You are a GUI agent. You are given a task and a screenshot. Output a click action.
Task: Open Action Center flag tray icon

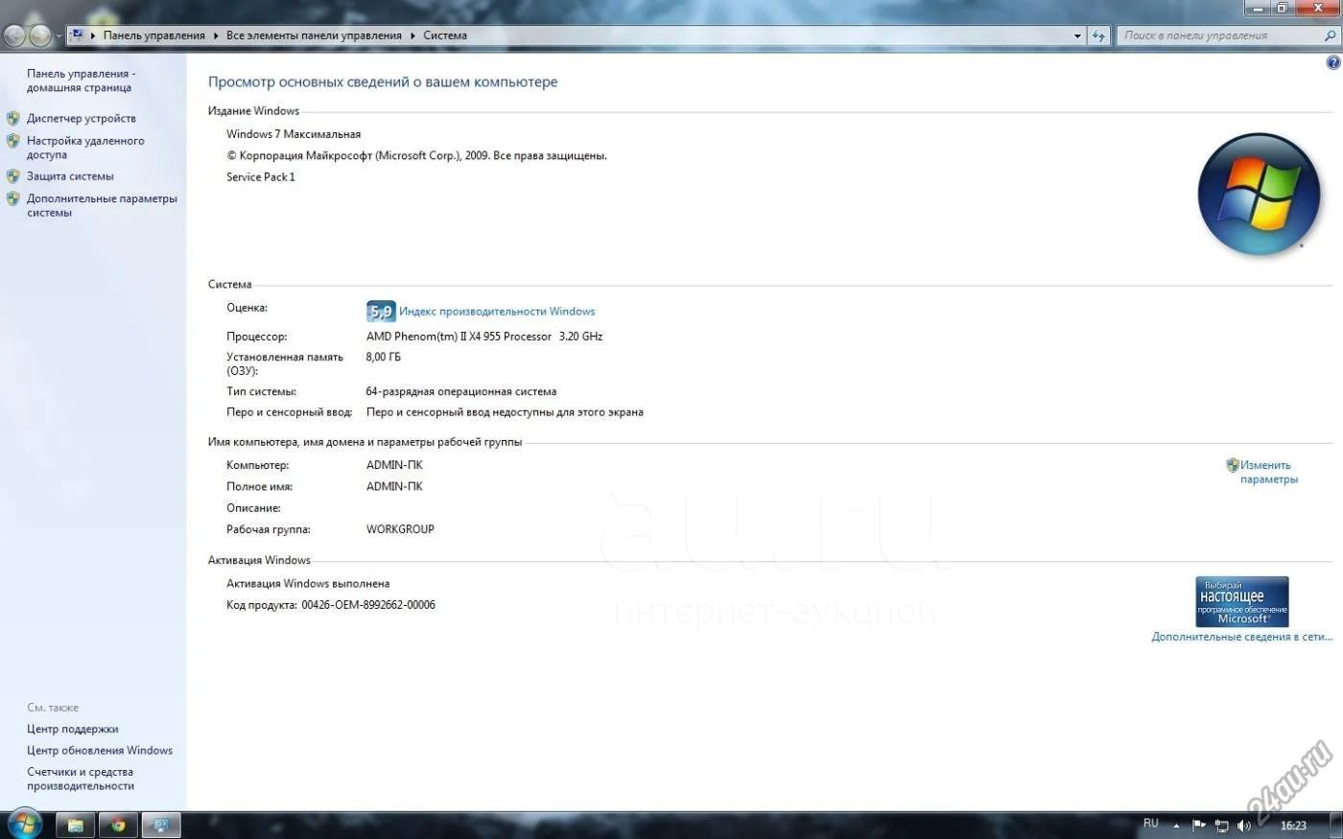[x=1199, y=826]
